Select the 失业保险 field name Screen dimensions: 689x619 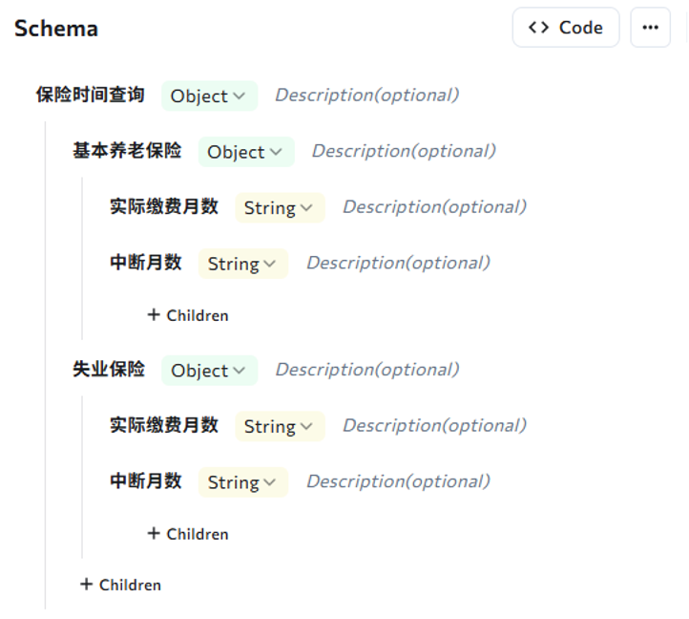click(109, 369)
